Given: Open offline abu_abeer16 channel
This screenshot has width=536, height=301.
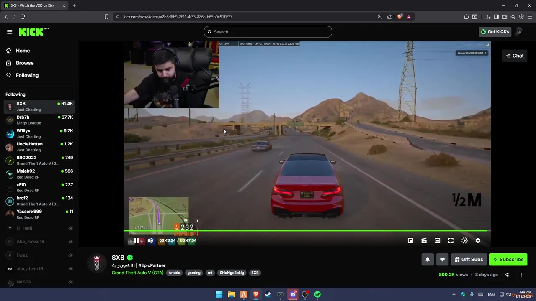Looking at the screenshot, I should pyautogui.click(x=39, y=268).
